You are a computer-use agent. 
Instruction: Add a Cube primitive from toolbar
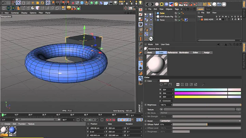[x=82, y=3]
